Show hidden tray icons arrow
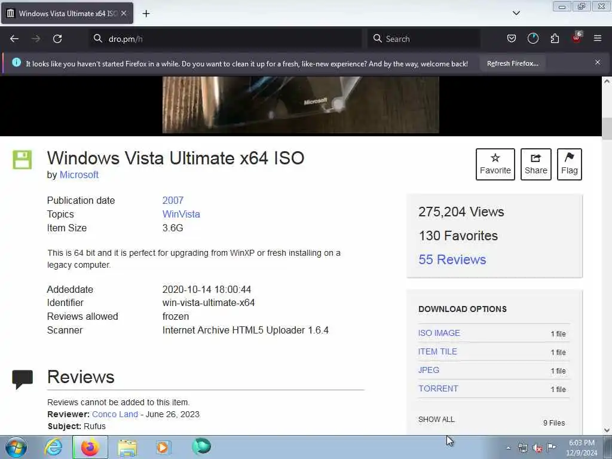This screenshot has height=459, width=612. pos(508,448)
